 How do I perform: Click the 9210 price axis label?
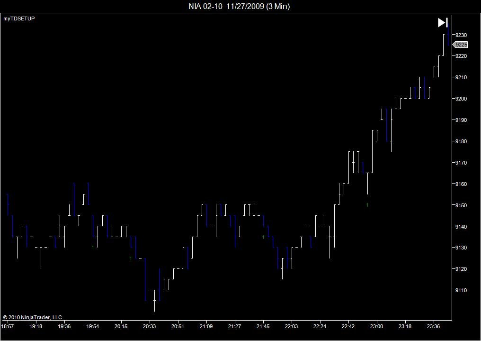pyautogui.click(x=461, y=77)
